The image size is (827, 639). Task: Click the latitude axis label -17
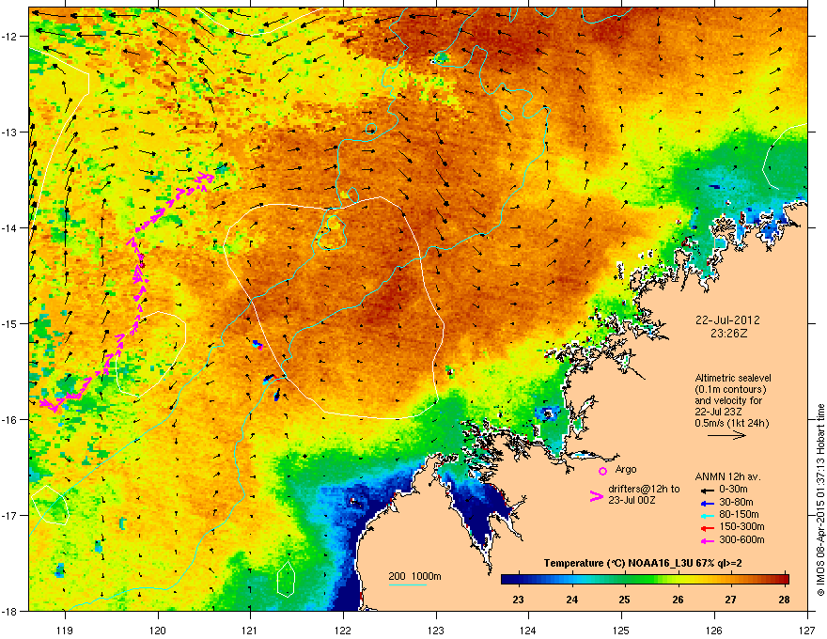point(10,516)
